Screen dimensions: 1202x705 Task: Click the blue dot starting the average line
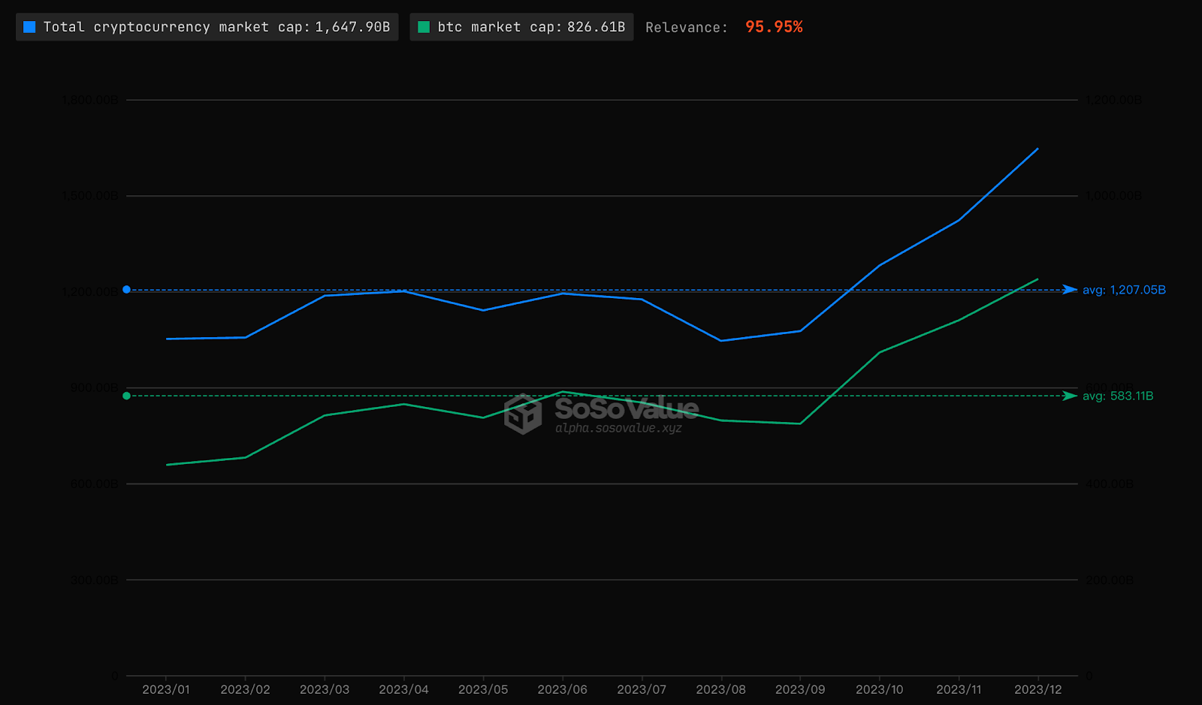point(126,290)
